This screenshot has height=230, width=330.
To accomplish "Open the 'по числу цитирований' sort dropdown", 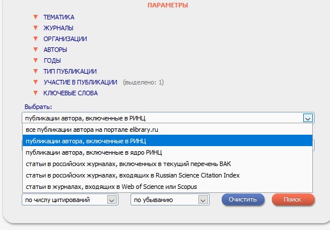I will pyautogui.click(x=70, y=200).
